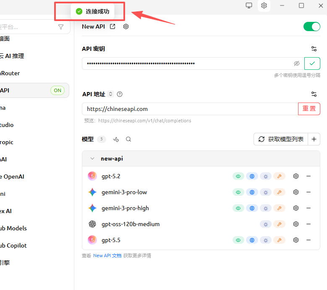Toggle the New API provider switch
The width and height of the screenshot is (327, 290).
(312, 26)
